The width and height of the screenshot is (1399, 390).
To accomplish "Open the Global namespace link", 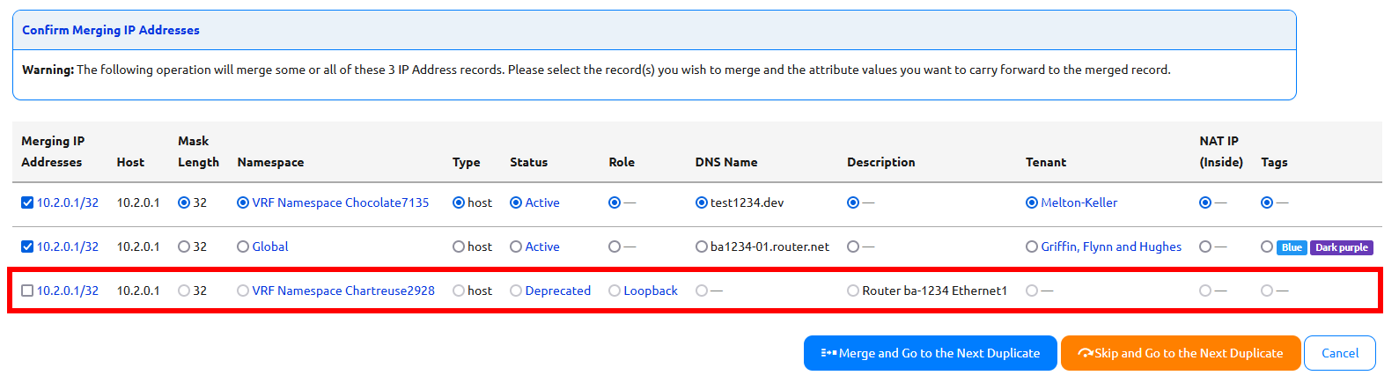I will [x=270, y=247].
